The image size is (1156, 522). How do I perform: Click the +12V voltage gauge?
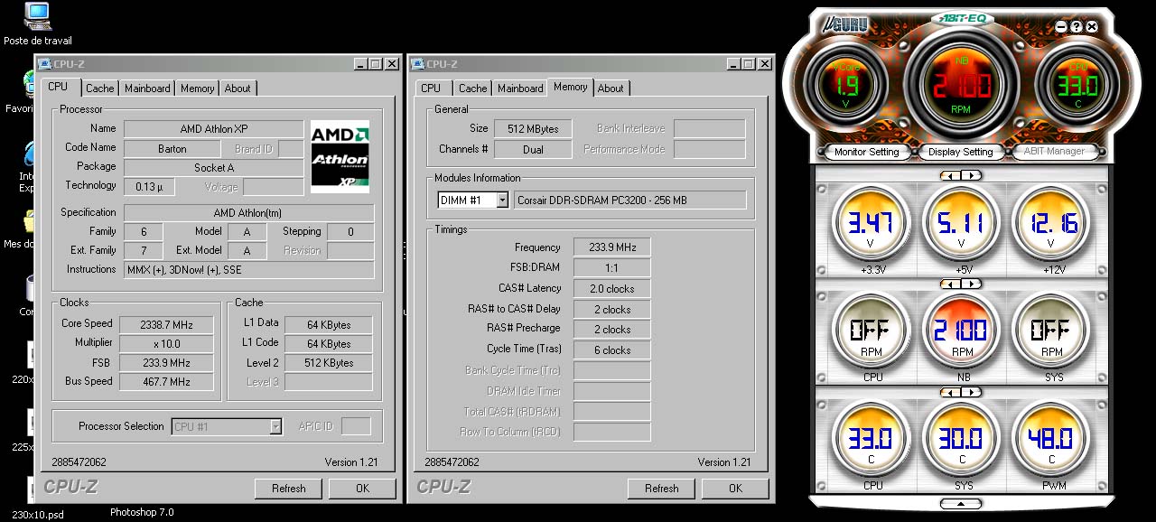pyautogui.click(x=1051, y=222)
